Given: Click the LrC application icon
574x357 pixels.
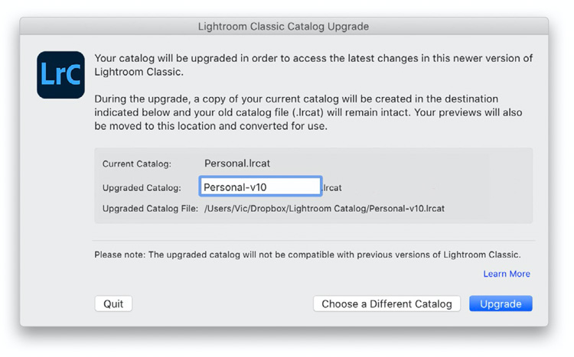Looking at the screenshot, I should coord(60,75).
